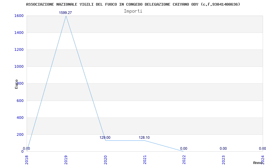
Task: Click the association name chart title
Action: point(133,4)
